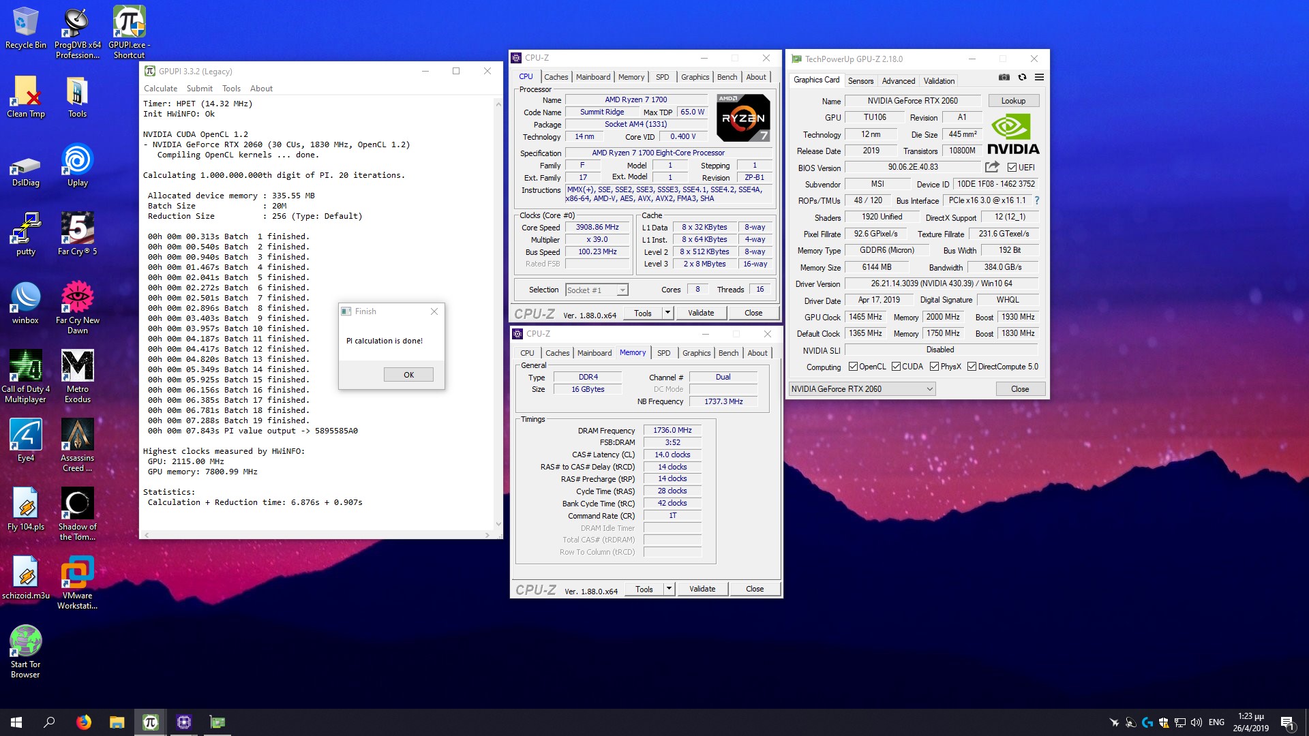Click BIOS version share/export icon in GPU-Z
The height and width of the screenshot is (736, 1309).
992,167
